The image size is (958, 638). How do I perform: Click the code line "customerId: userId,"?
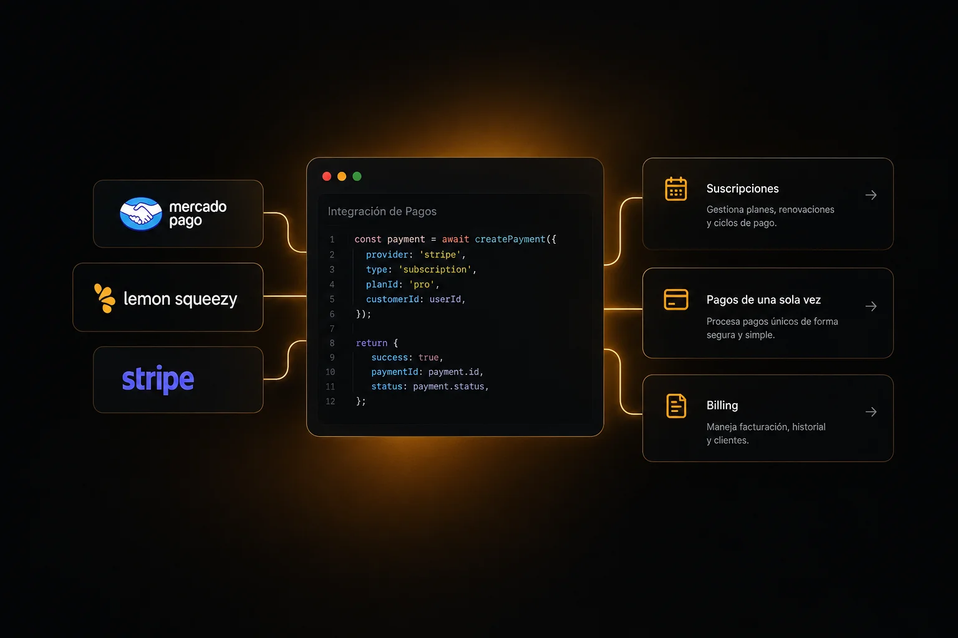tap(416, 300)
